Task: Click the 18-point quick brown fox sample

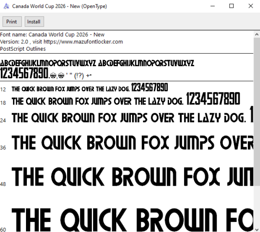Action: [x=126, y=100]
